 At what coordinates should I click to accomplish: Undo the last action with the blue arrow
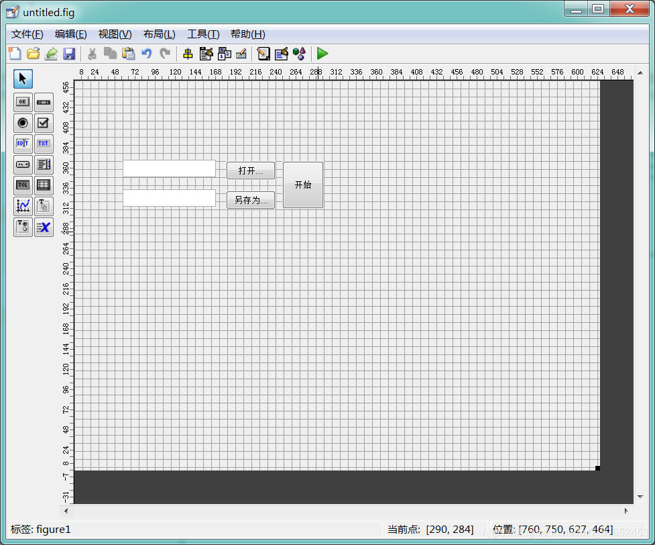[x=146, y=54]
